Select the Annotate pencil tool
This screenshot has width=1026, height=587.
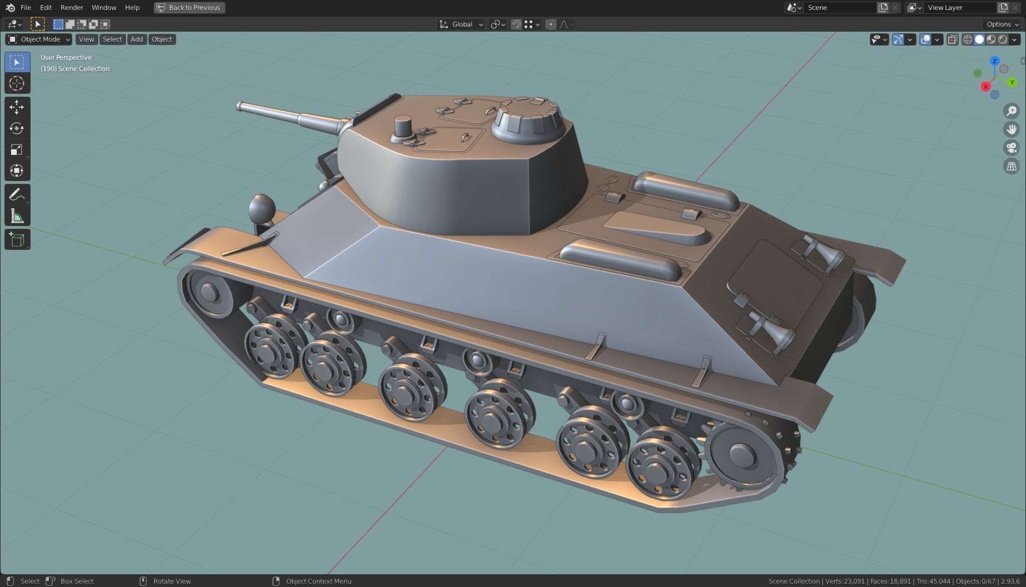pyautogui.click(x=17, y=194)
